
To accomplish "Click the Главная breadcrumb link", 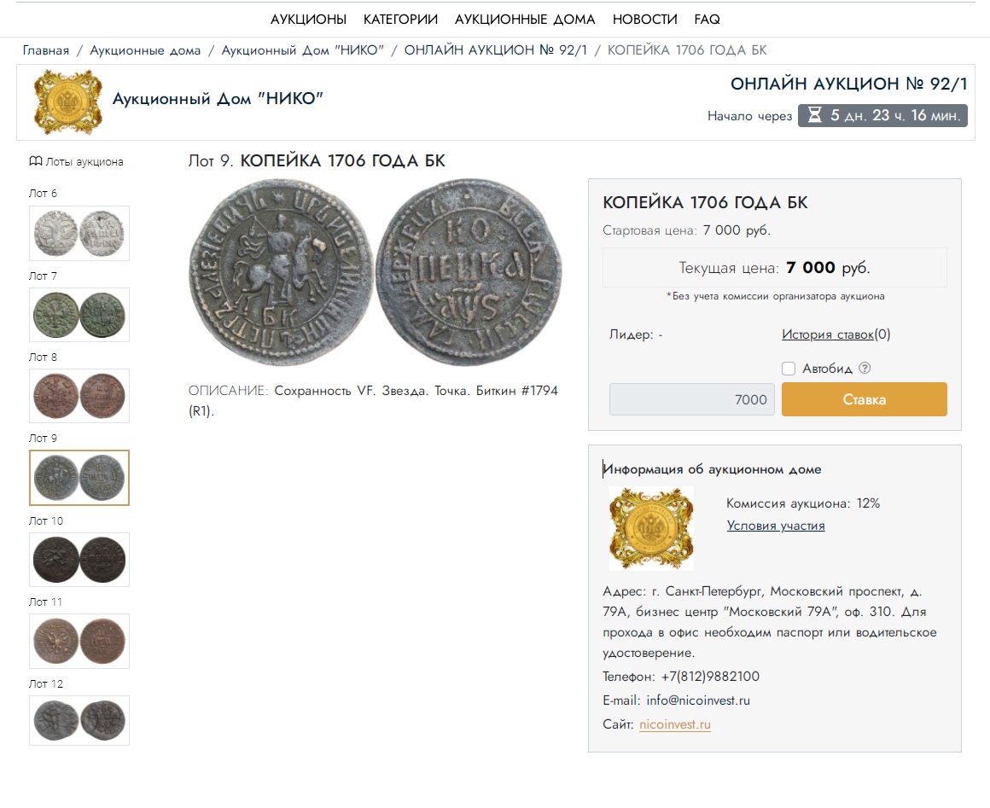I will point(46,50).
